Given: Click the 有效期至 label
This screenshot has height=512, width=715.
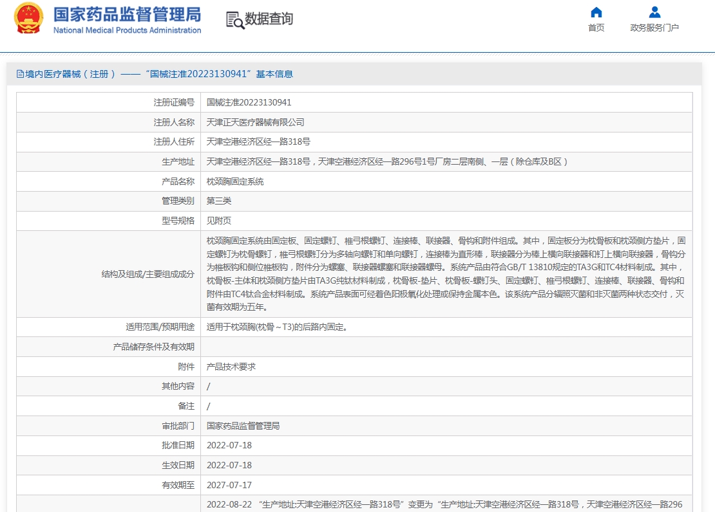Looking at the screenshot, I should 178,485.
